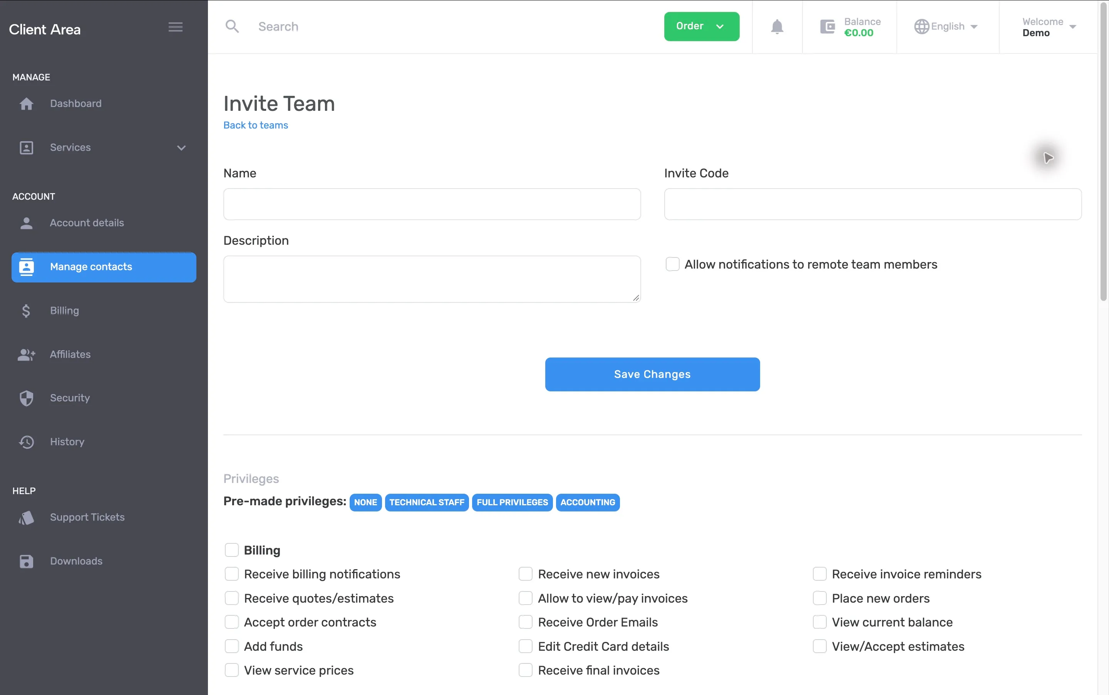Screen dimensions: 1109x695
Task: Open the Order dropdown button
Action: pos(702,27)
